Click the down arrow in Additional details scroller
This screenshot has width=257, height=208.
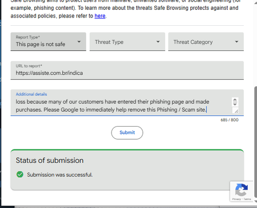click(235, 104)
